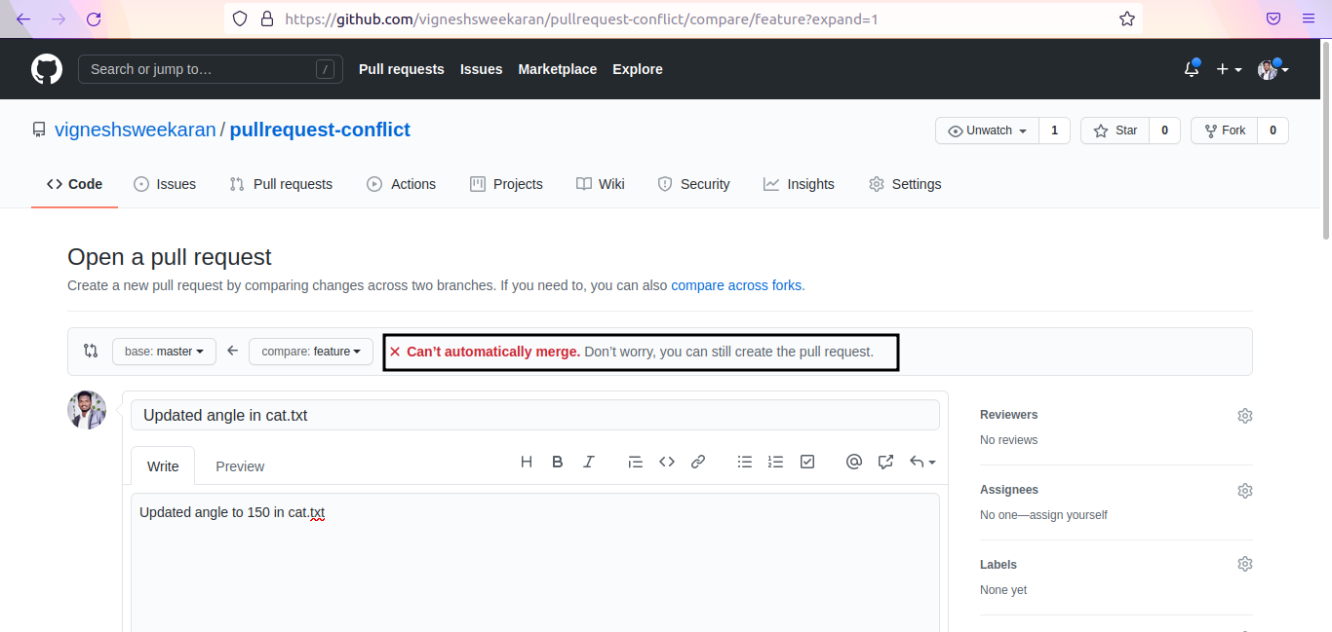1332x632 pixels.
Task: Add a task list via toolbar
Action: click(807, 463)
